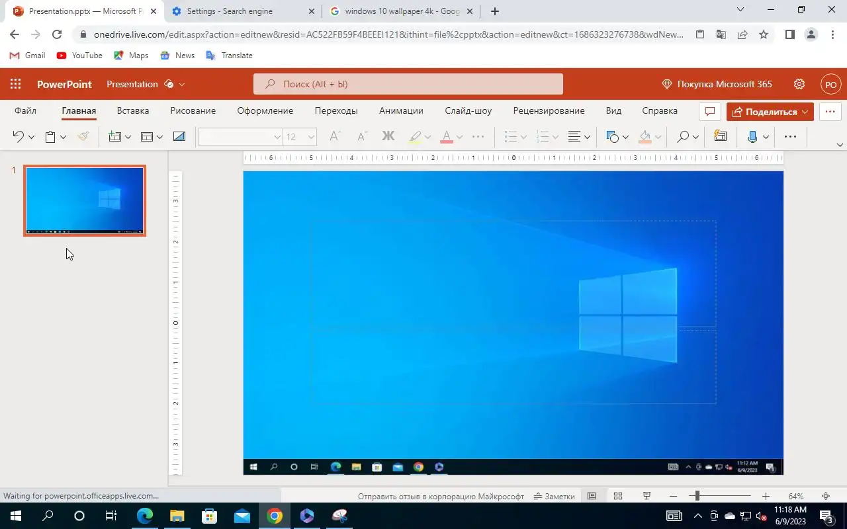Open the Paste options dropdown arrow
Image resolution: width=847 pixels, height=529 pixels.
(x=63, y=137)
